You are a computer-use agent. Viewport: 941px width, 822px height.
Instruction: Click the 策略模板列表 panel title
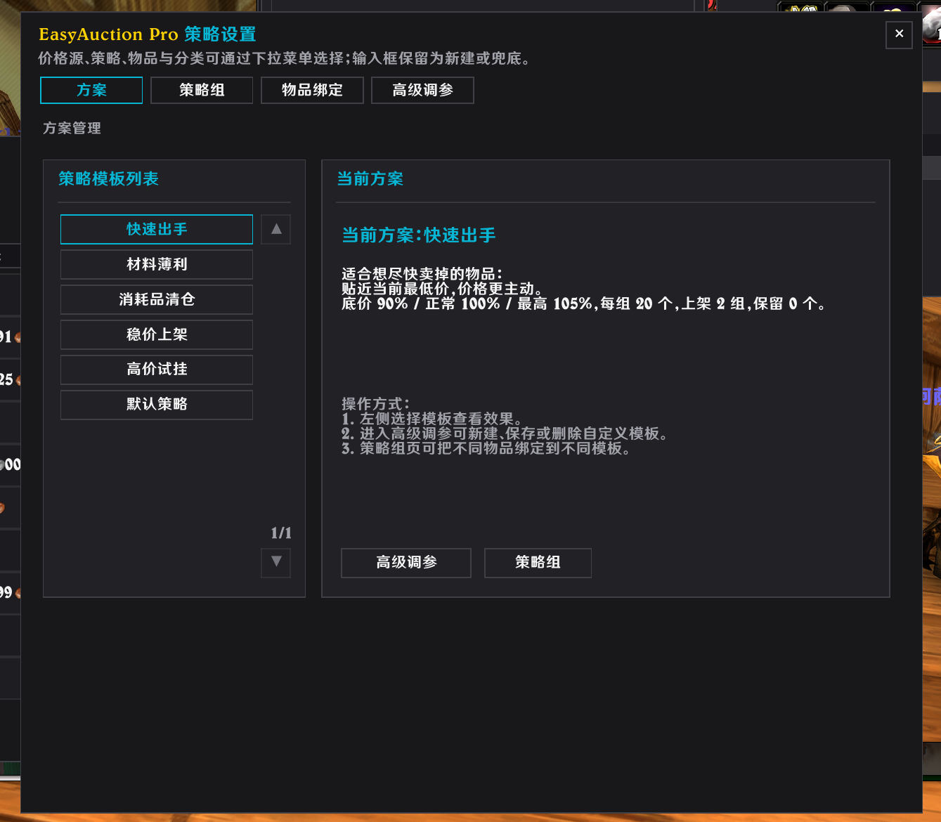(x=108, y=178)
